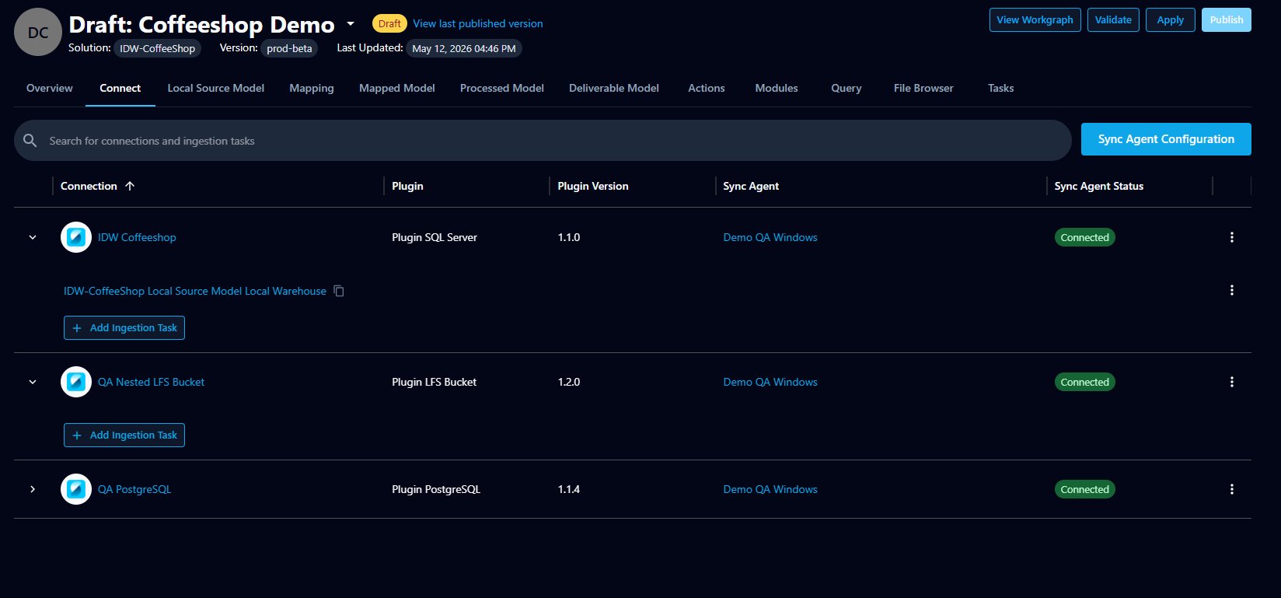The height and width of the screenshot is (598, 1281).
Task: Switch to the Tasks tab
Action: click(x=1001, y=88)
